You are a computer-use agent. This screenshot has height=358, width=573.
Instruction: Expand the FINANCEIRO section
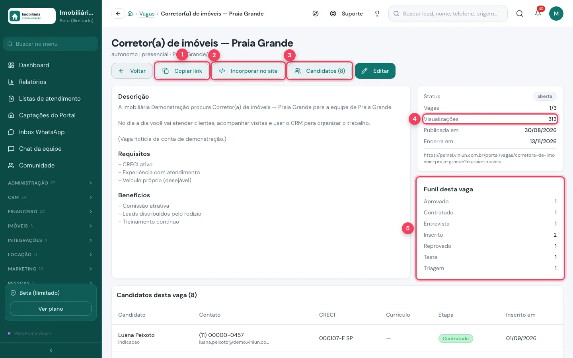coord(51,212)
